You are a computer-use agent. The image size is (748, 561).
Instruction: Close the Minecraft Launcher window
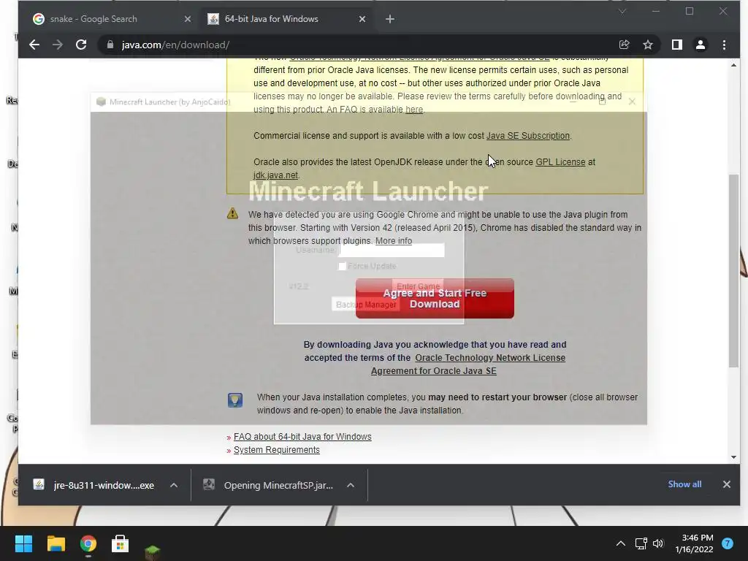[x=632, y=102]
